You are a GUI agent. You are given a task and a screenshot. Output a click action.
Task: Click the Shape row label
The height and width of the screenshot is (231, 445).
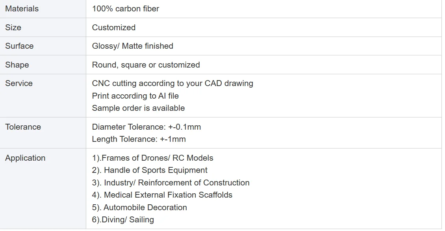17,65
